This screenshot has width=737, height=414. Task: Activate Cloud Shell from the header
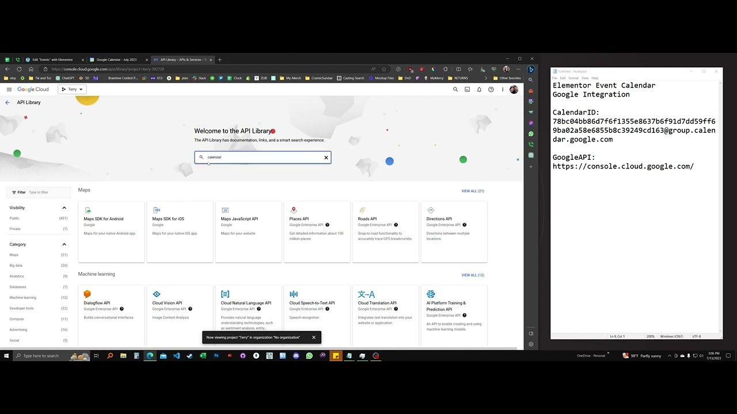tap(467, 89)
